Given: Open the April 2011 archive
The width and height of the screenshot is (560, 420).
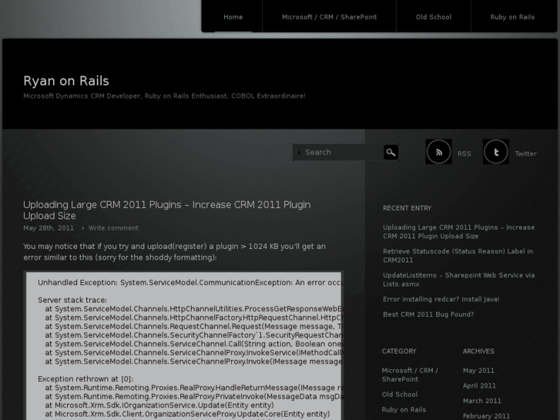Looking at the screenshot, I should [479, 385].
